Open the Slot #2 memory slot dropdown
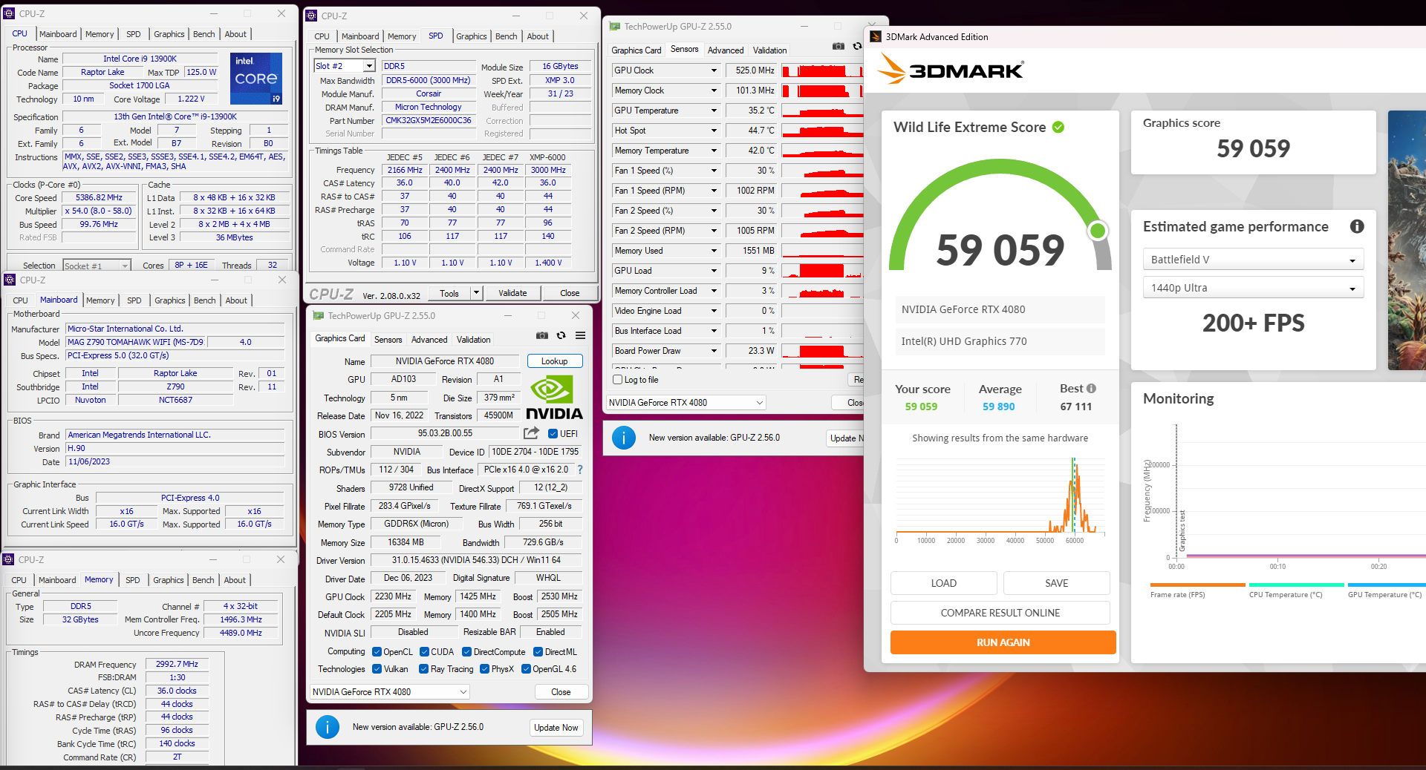Viewport: 1426px width, 770px height. [x=369, y=66]
